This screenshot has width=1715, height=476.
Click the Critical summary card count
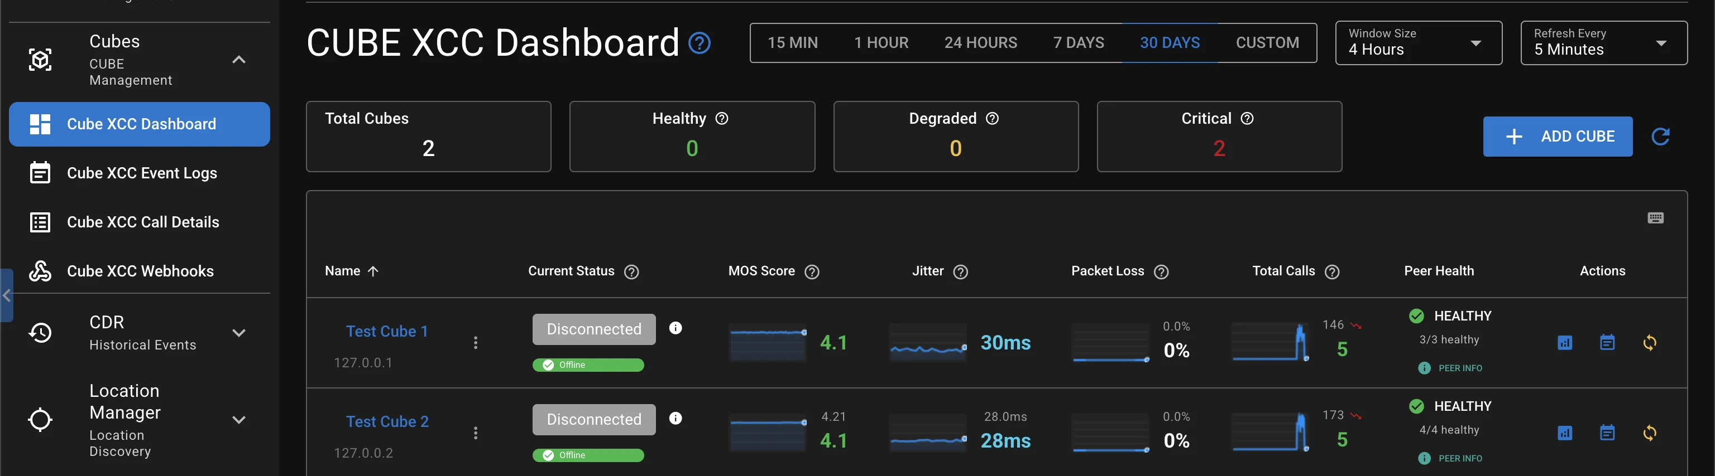pos(1219,148)
